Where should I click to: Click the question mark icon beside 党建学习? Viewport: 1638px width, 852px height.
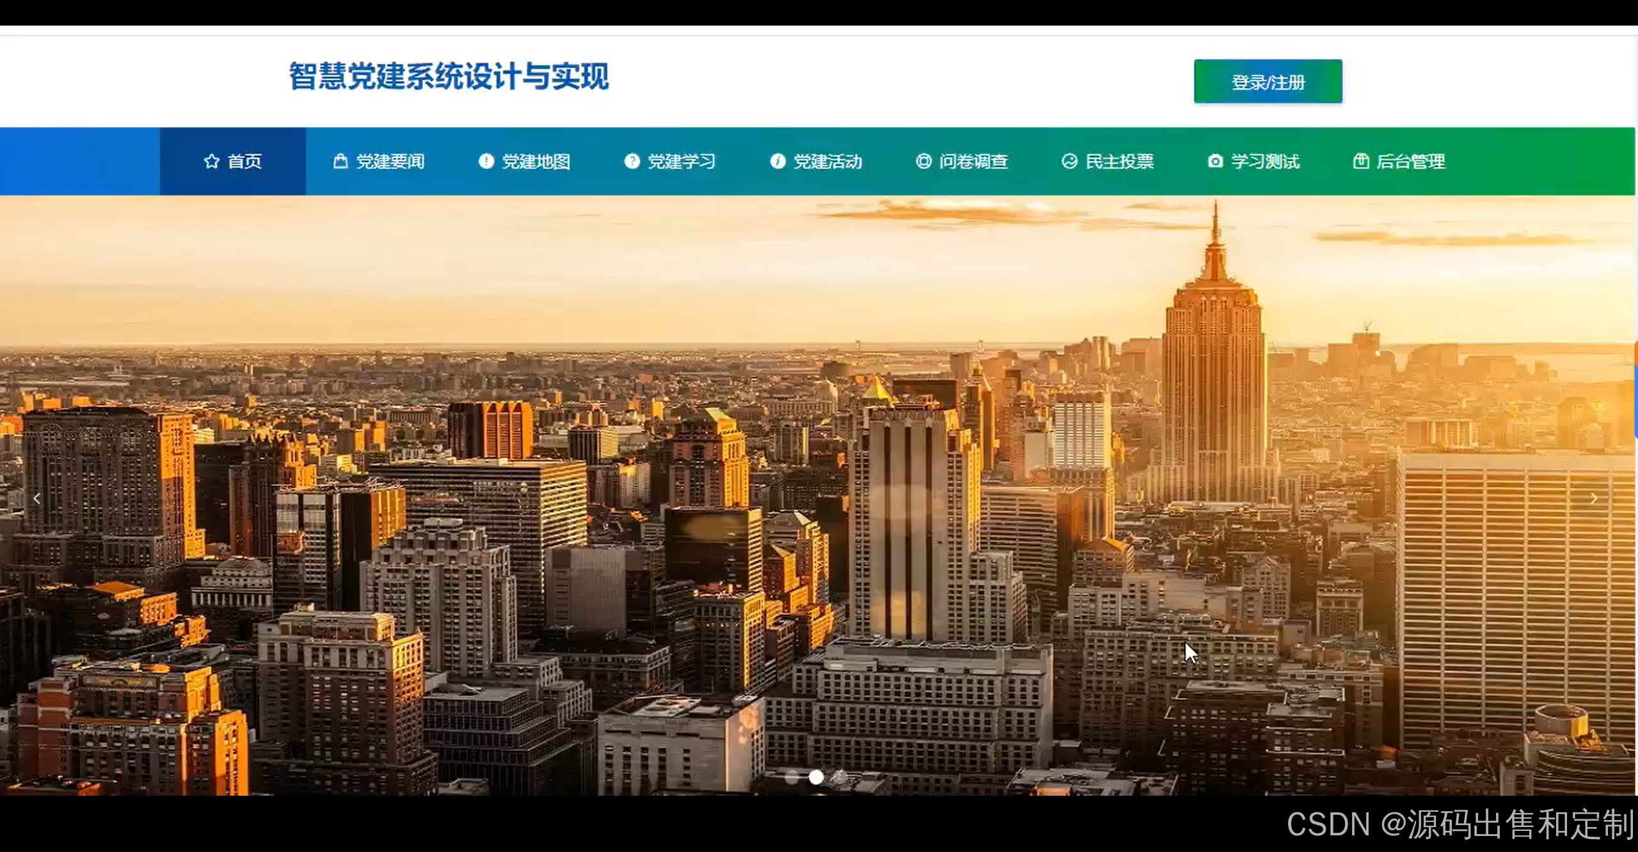[632, 161]
